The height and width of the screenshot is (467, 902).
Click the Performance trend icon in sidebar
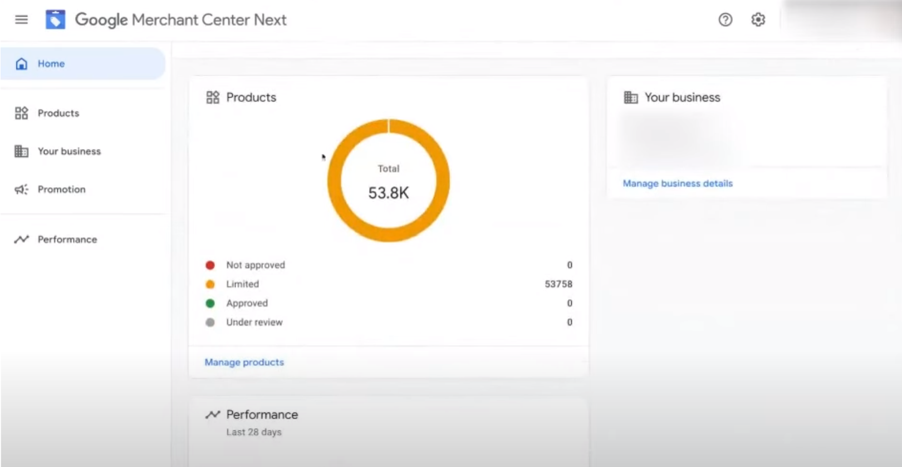(x=21, y=240)
